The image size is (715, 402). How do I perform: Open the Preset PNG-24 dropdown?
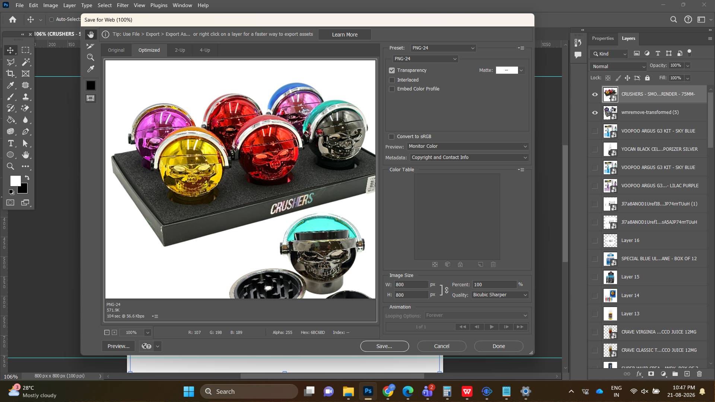coord(443,48)
